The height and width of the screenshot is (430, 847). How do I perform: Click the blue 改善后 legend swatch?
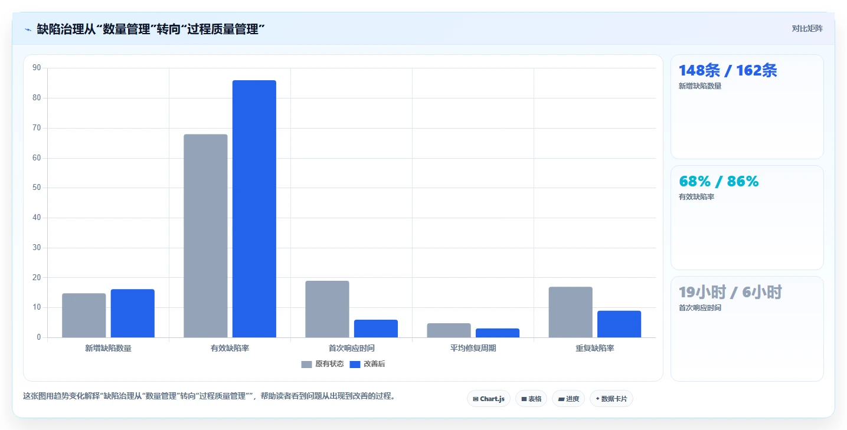click(x=355, y=365)
